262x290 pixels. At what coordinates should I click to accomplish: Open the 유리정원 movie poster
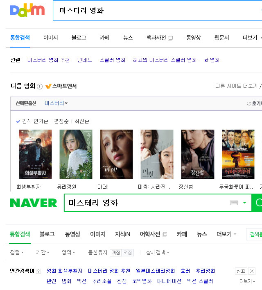(x=76, y=154)
